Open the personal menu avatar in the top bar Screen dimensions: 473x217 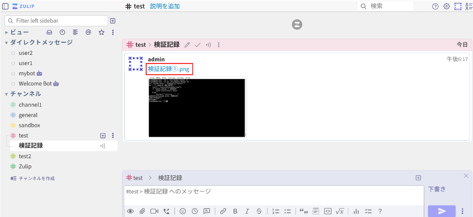click(x=458, y=6)
